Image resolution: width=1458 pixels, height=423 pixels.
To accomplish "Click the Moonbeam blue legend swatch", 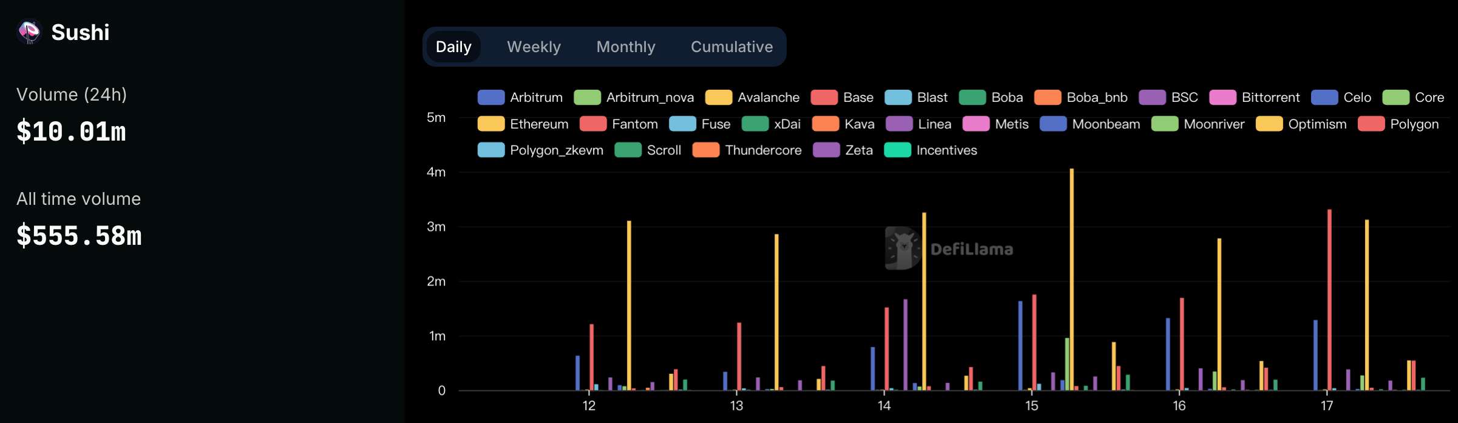I will 1053,124.
